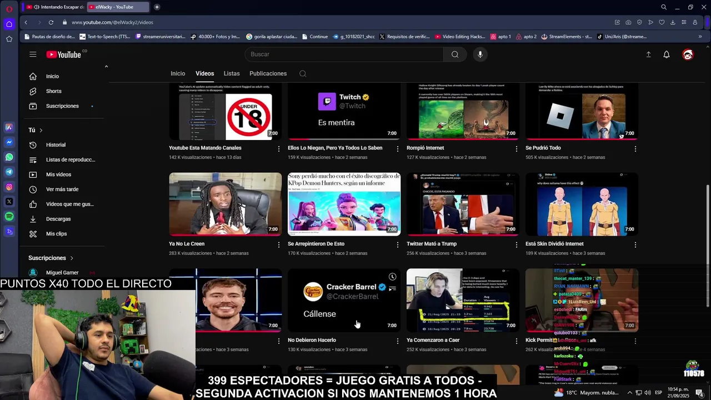Expand the Suscripciones section chevron
The height and width of the screenshot is (400, 711).
72,258
